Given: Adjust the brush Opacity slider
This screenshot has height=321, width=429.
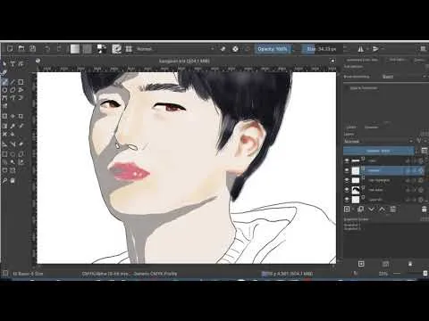Looking at the screenshot, I should click(273, 49).
